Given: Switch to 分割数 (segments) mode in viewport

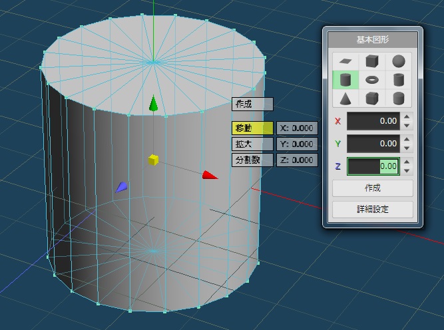Looking at the screenshot, I should [252, 160].
